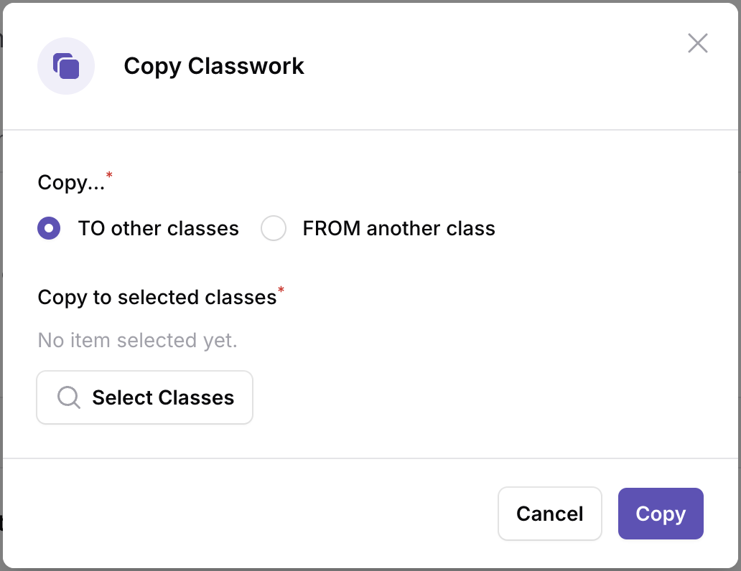Click the magnifying glass icon in Select Classes
This screenshot has height=571, width=741.
(x=69, y=397)
